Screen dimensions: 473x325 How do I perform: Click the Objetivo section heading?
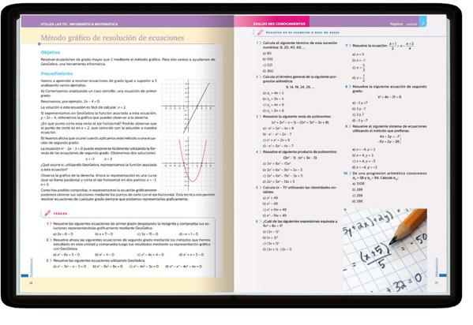click(x=51, y=53)
